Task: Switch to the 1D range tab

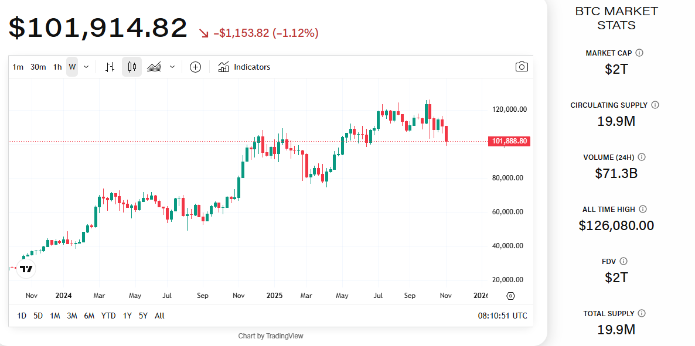Action: tap(22, 316)
